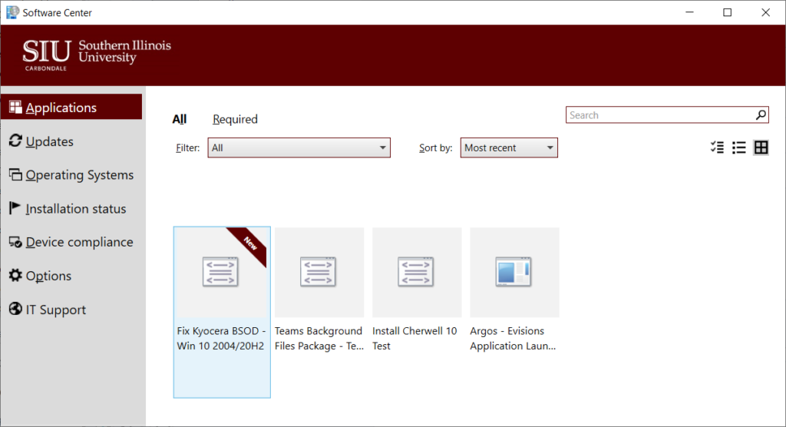Select the Required tab
This screenshot has width=786, height=427.
[x=235, y=119]
